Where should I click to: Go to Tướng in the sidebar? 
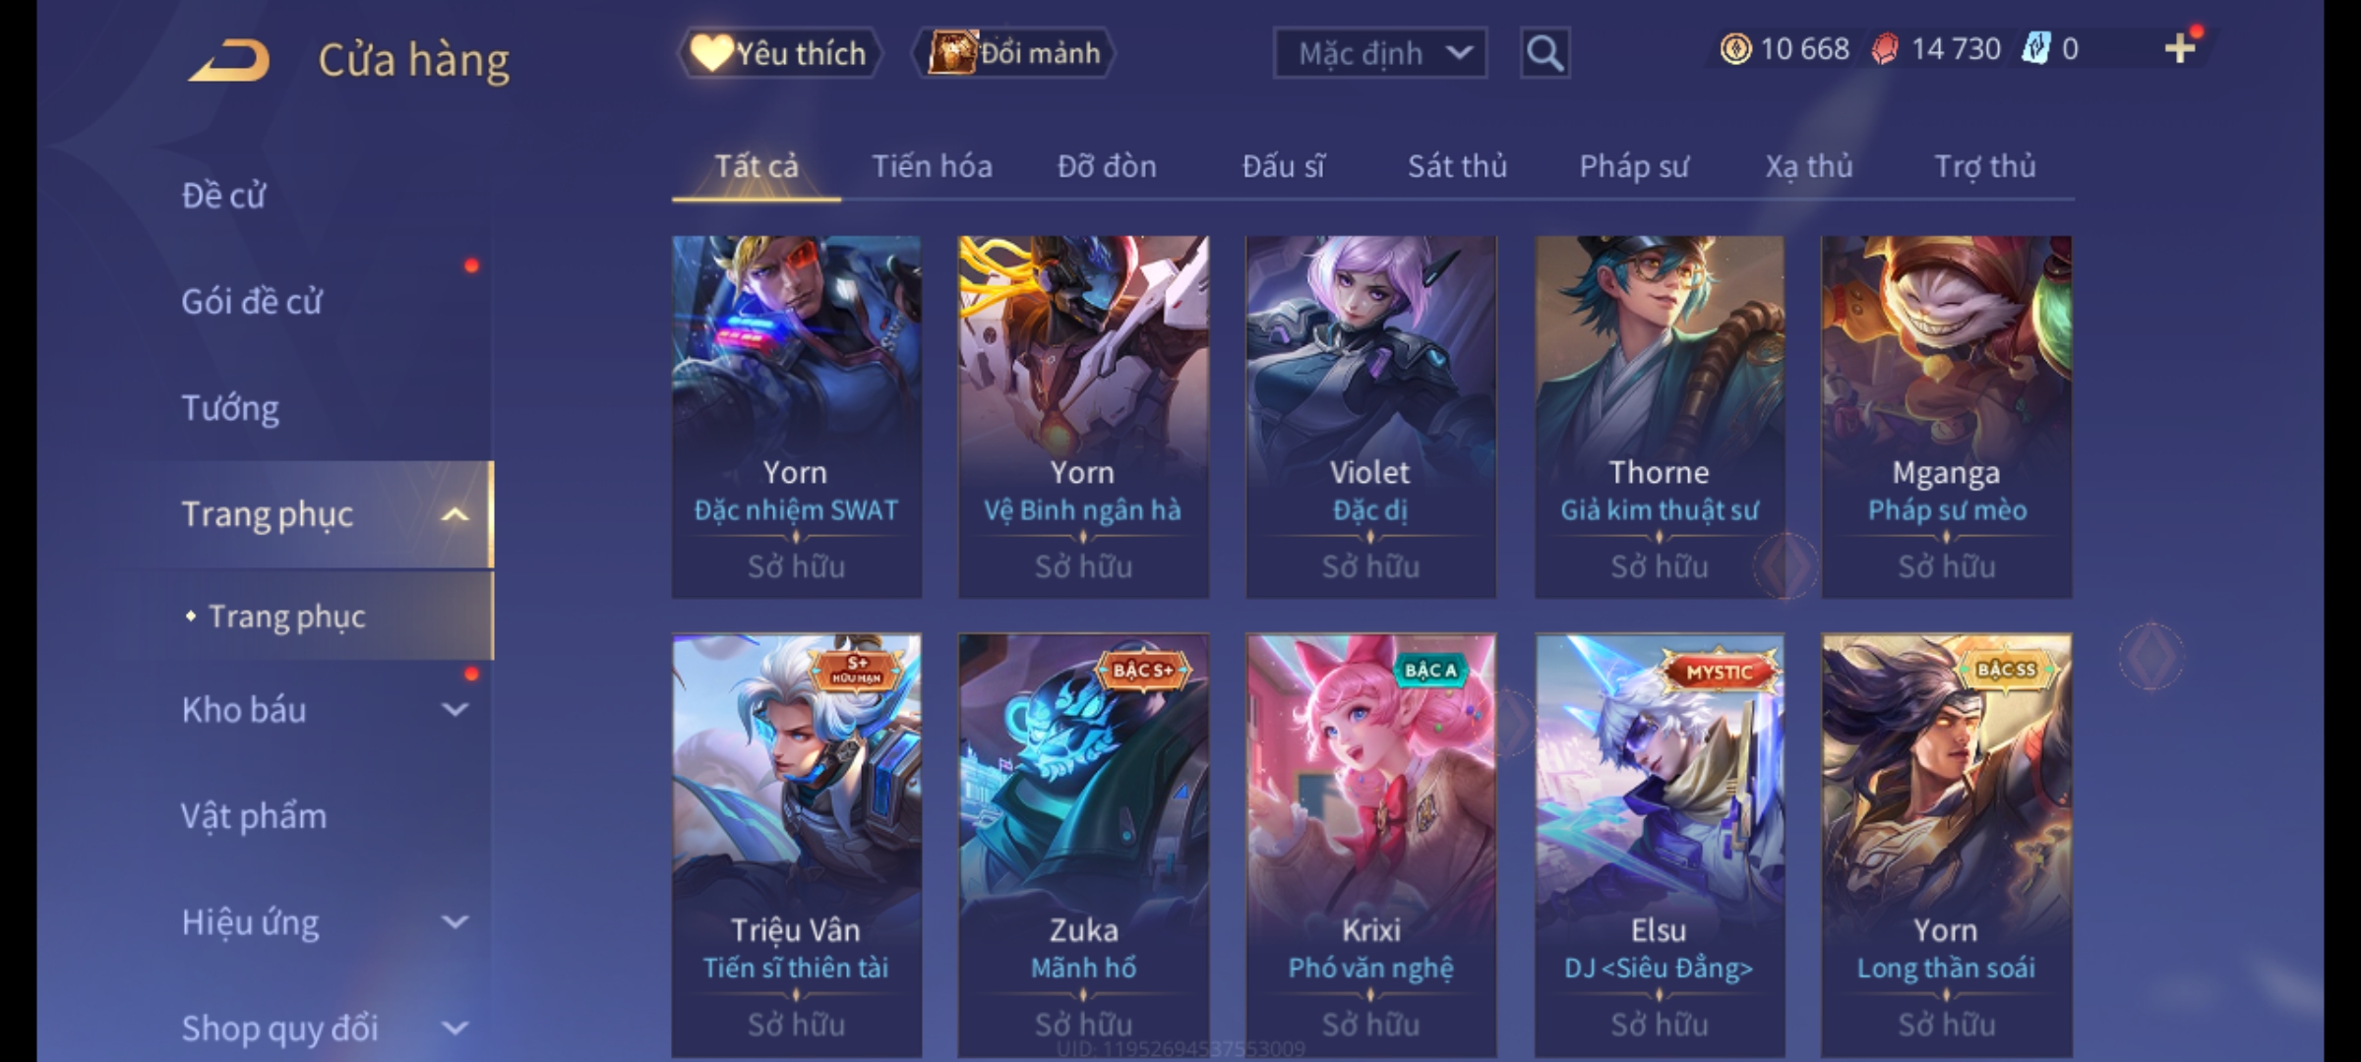(230, 407)
